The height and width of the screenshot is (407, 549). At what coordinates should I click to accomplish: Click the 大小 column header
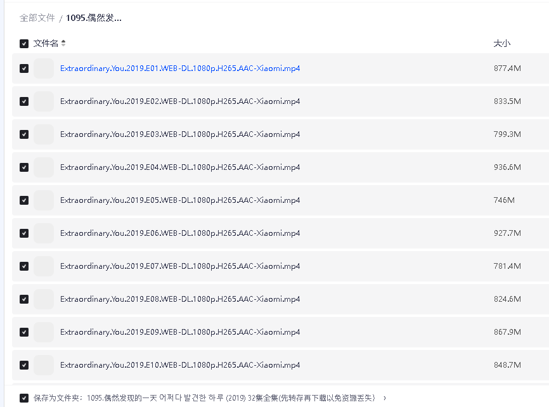501,44
